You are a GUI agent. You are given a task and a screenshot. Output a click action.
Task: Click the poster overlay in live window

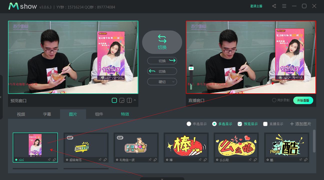[290, 54]
